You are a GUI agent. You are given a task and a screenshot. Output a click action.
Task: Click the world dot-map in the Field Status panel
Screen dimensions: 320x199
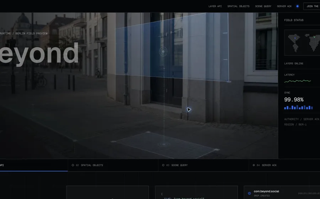point(302,43)
